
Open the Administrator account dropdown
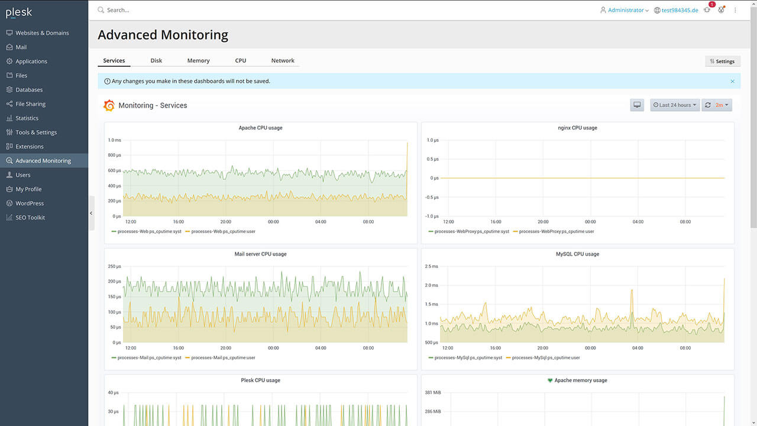[x=625, y=10]
